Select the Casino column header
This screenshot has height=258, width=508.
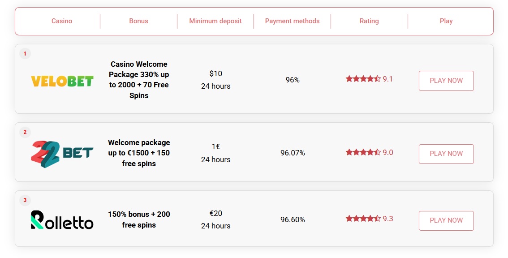click(62, 21)
